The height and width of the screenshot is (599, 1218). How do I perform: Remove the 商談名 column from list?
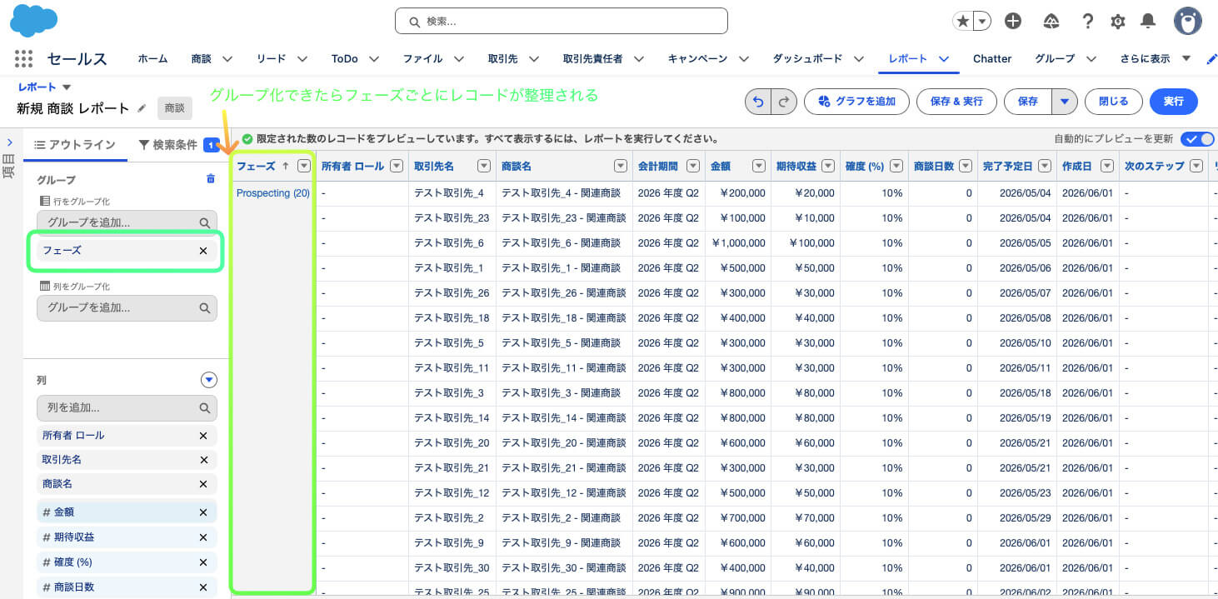[x=203, y=484]
